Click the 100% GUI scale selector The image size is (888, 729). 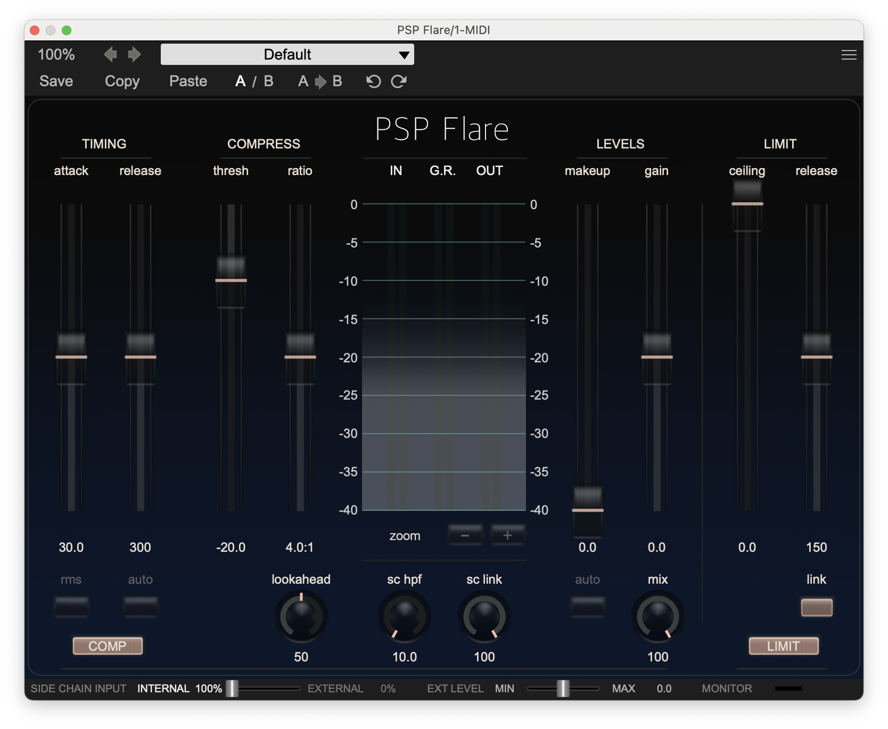[x=56, y=54]
